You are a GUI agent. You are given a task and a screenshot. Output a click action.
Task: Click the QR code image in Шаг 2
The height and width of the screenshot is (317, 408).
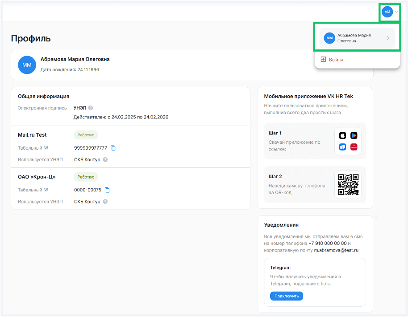(x=348, y=184)
